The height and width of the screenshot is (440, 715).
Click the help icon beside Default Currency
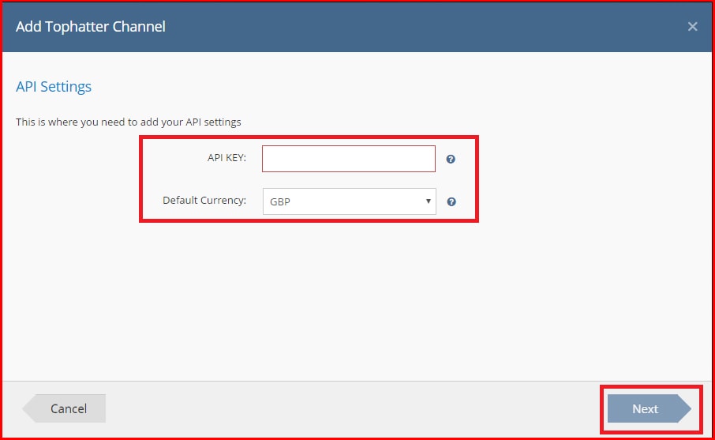(451, 201)
